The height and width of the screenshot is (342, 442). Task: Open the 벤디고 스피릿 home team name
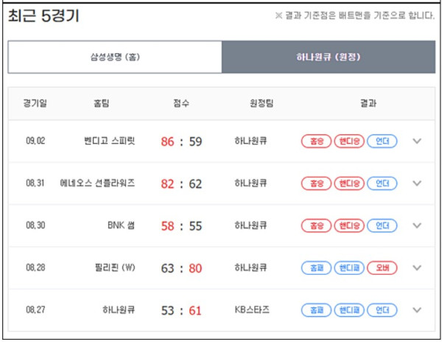tap(110, 141)
